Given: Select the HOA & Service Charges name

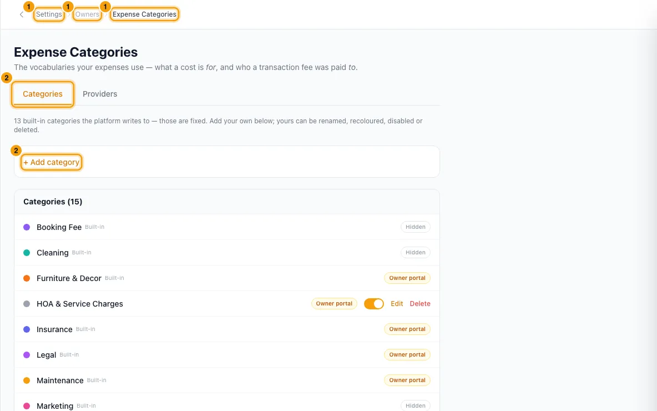Looking at the screenshot, I should click(79, 304).
